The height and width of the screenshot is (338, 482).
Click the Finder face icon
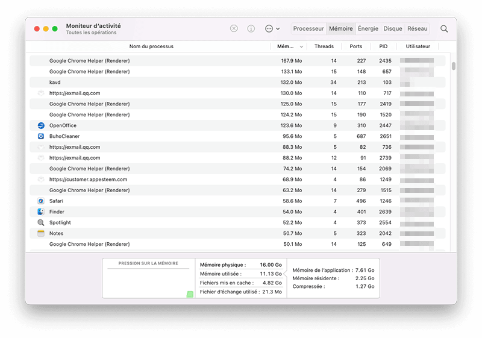(x=41, y=212)
